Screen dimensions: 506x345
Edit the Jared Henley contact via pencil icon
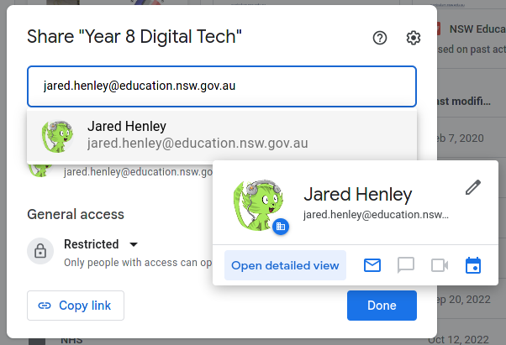(x=473, y=187)
